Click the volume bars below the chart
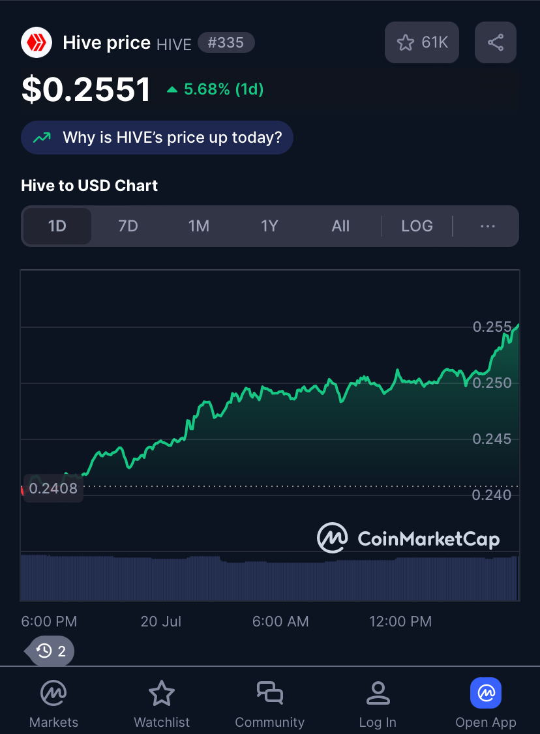This screenshot has width=540, height=734. click(x=270, y=578)
